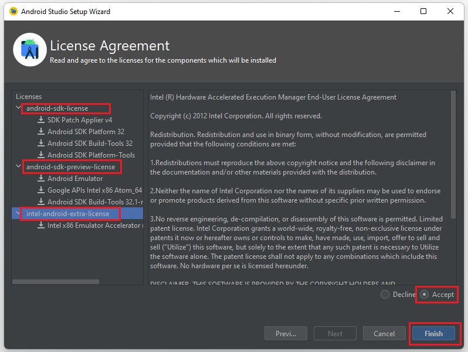
Task: Click the Android Studio logo in the header
Action: [30, 50]
